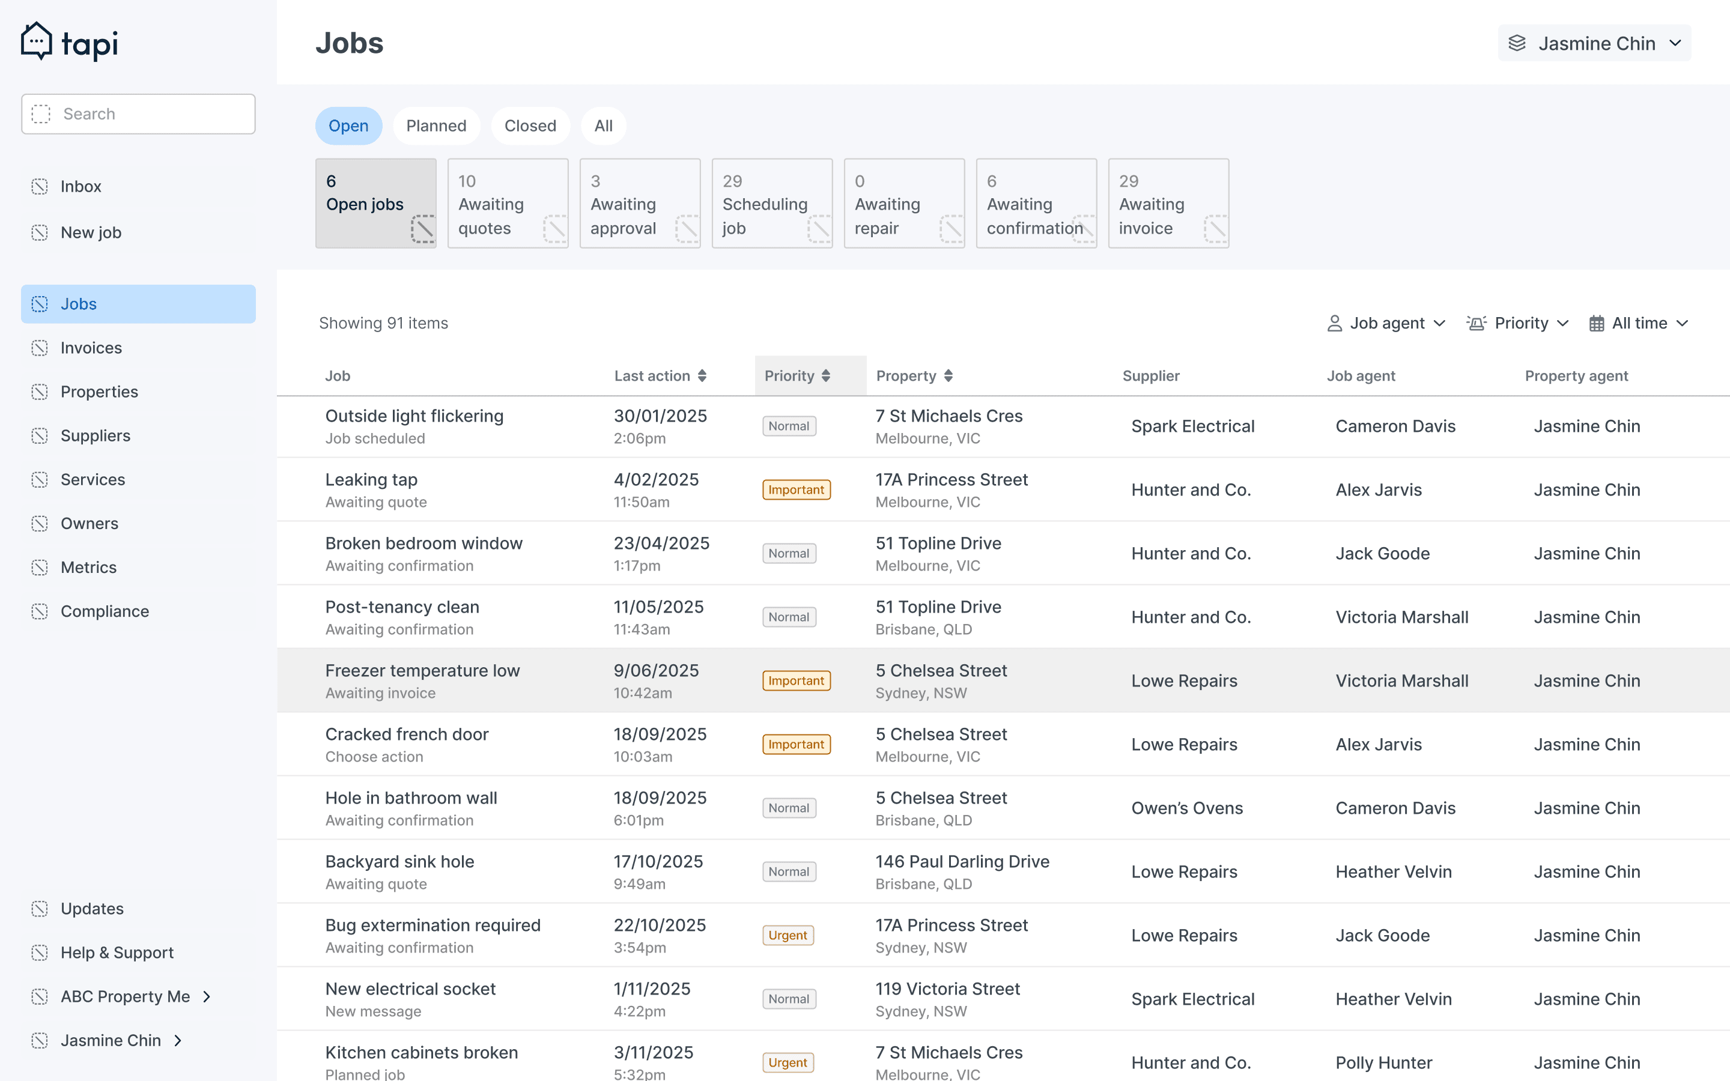Sort by Last action column arrows
This screenshot has height=1081, width=1730.
coord(702,376)
